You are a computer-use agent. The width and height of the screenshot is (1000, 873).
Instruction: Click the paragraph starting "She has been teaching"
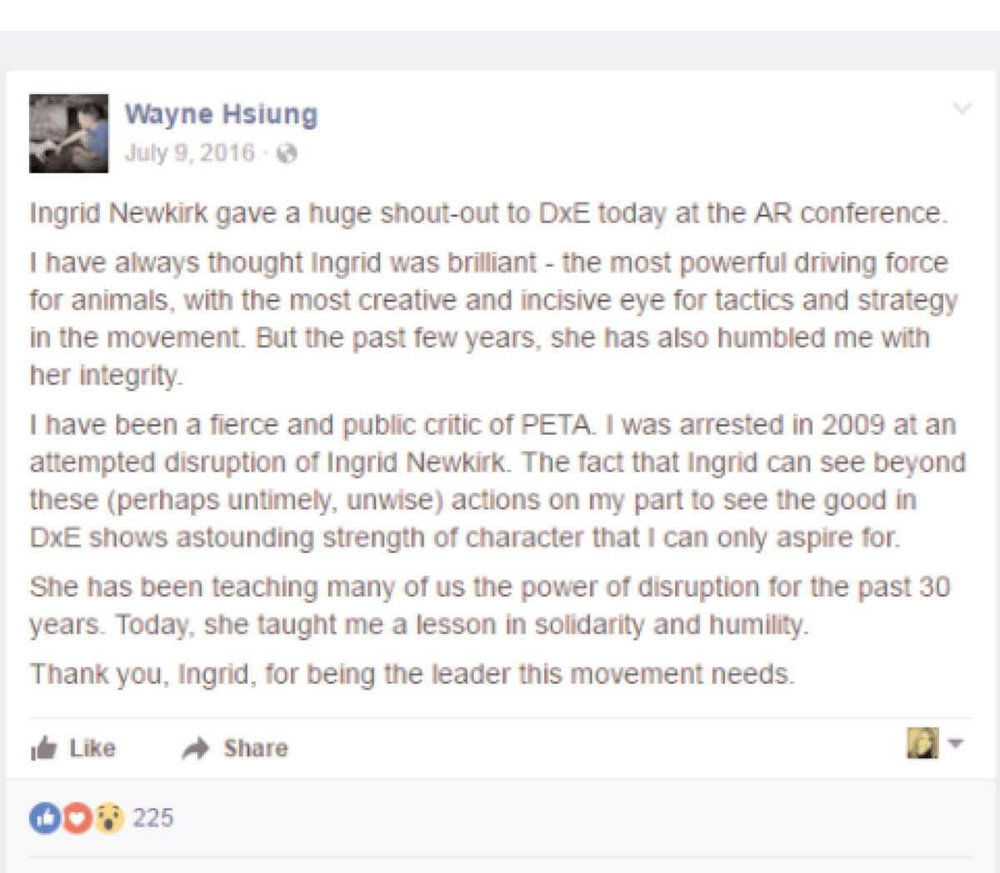(490, 606)
